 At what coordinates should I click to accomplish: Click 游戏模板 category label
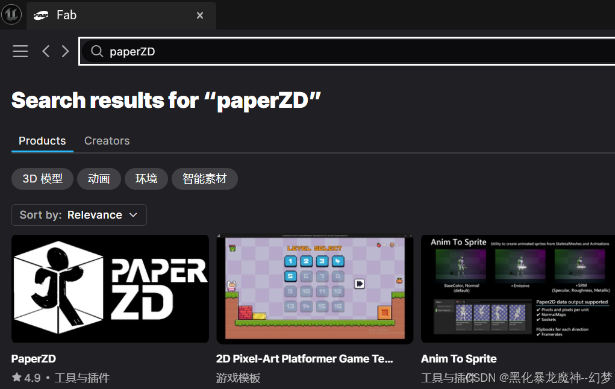(238, 378)
